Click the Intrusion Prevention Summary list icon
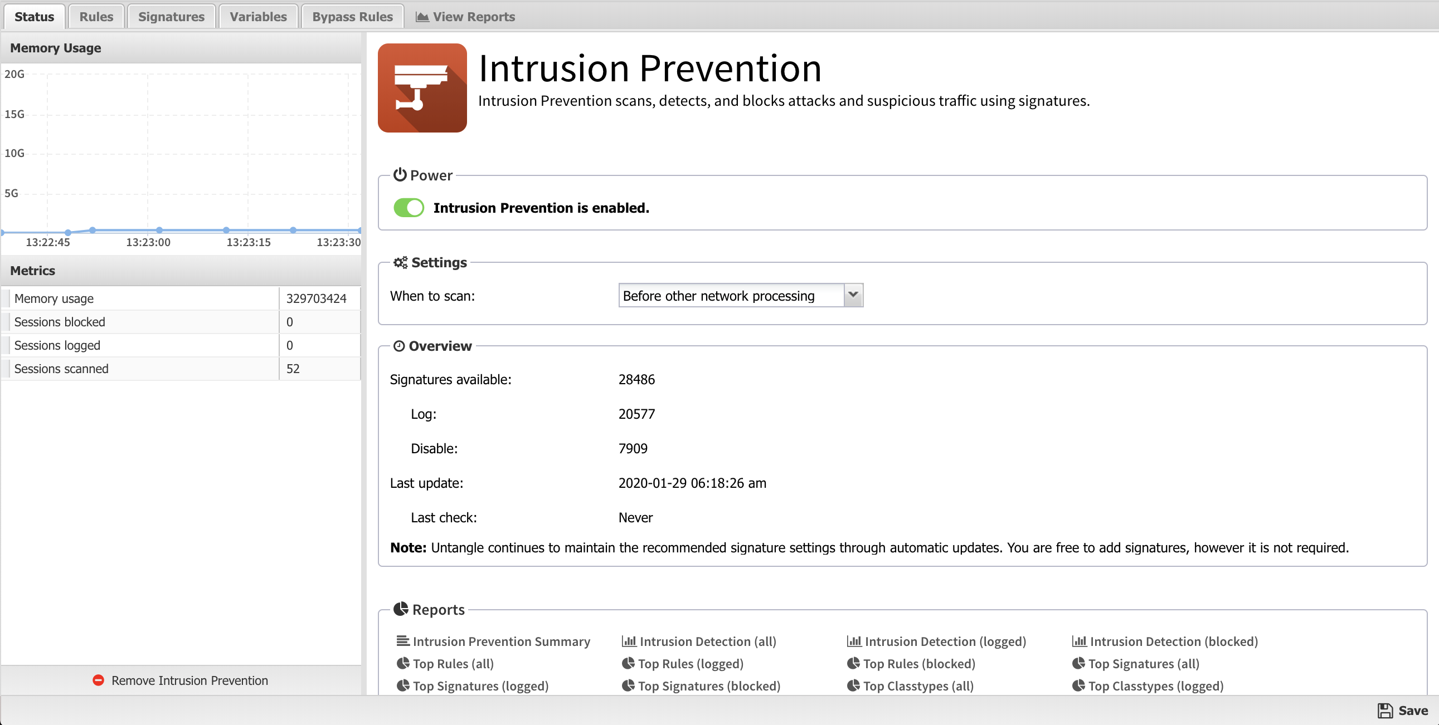This screenshot has width=1439, height=725. pos(403,641)
